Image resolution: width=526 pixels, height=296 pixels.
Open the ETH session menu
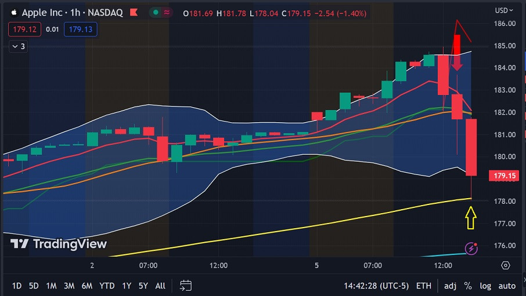[424, 286]
